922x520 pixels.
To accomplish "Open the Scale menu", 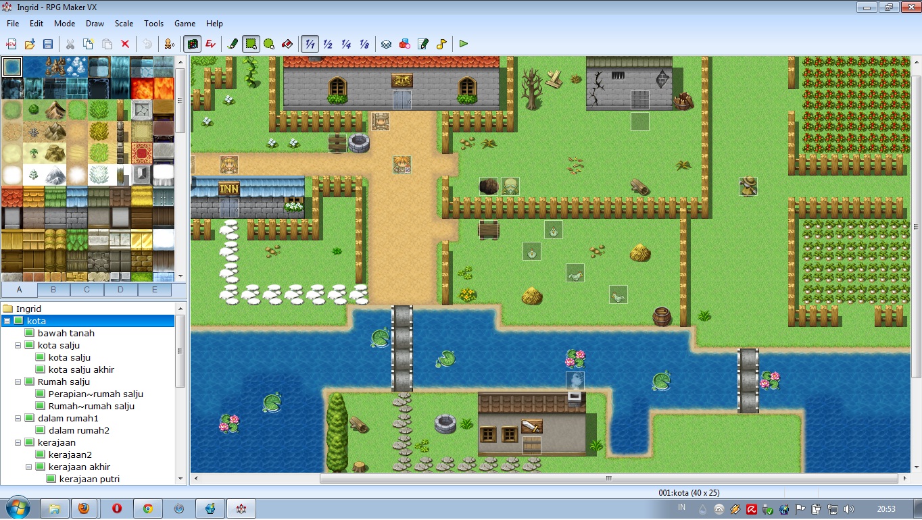I will click(x=124, y=23).
